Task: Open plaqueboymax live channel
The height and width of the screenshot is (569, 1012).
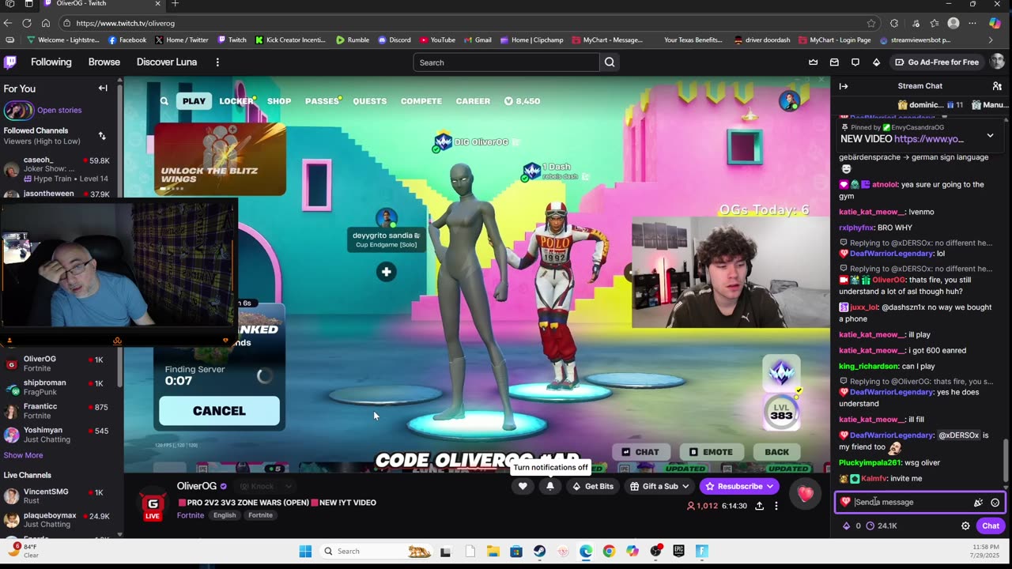Action: coord(59,520)
